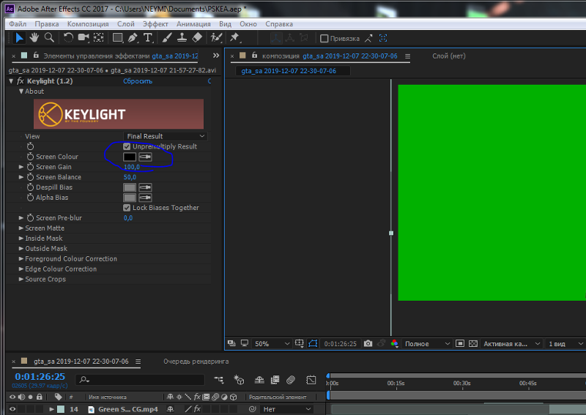Screen dimensions: 586x415
Task: Open the Graph Editor icon
Action: click(x=311, y=380)
